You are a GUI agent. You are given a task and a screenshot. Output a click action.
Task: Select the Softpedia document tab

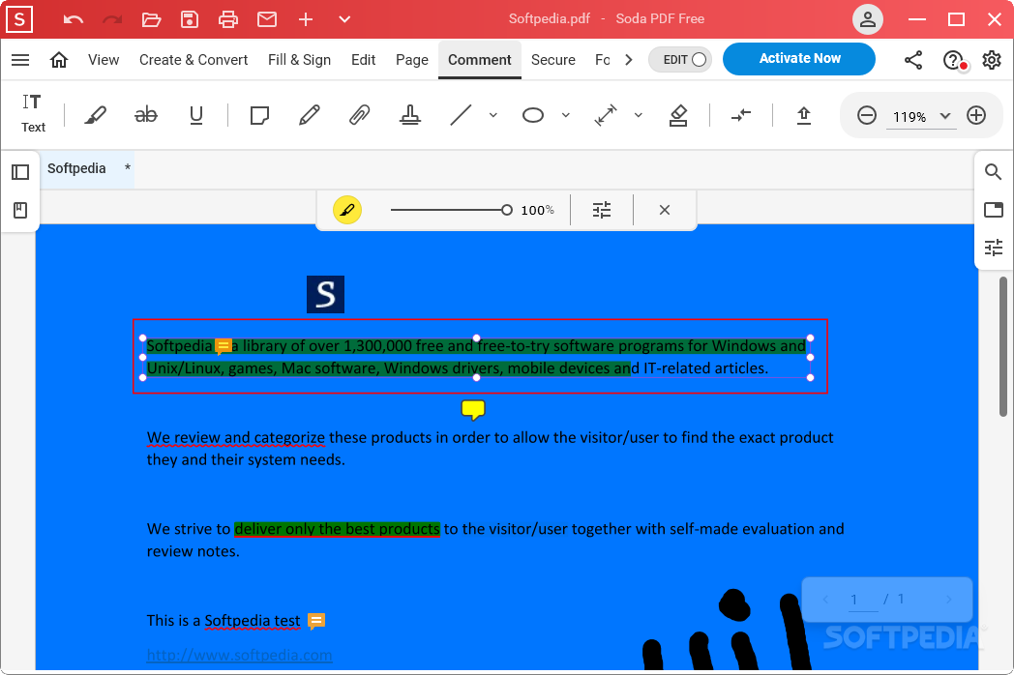point(87,168)
